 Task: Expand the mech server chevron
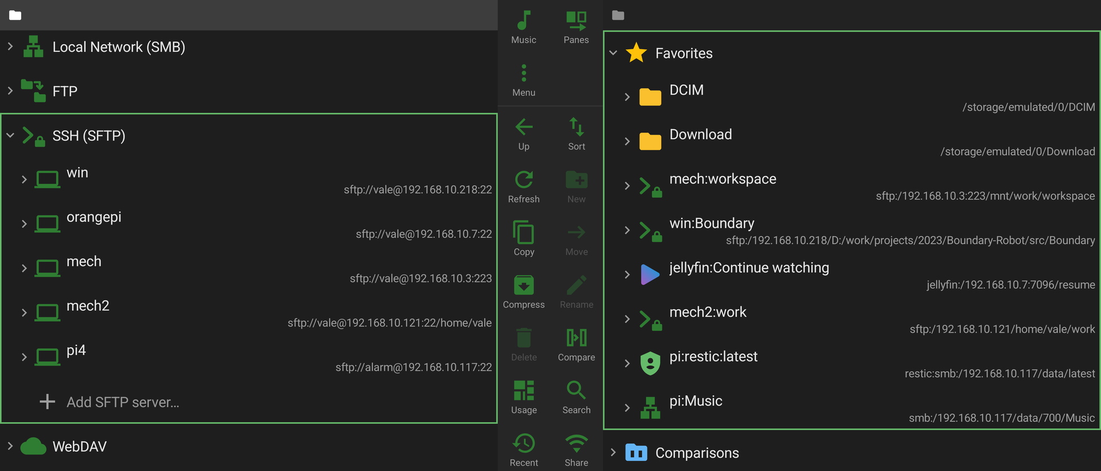tap(24, 268)
